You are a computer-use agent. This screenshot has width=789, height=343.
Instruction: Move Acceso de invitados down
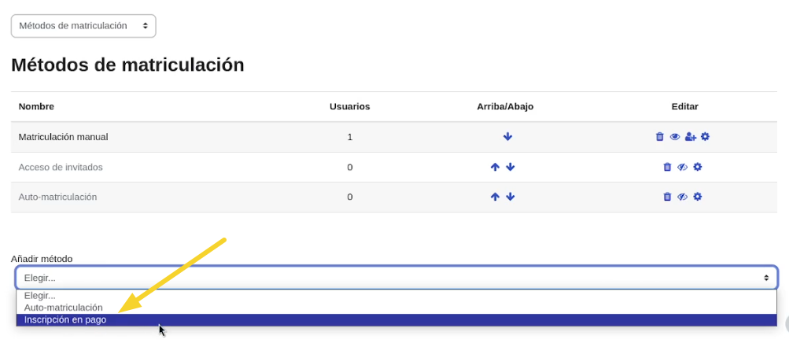tap(511, 167)
